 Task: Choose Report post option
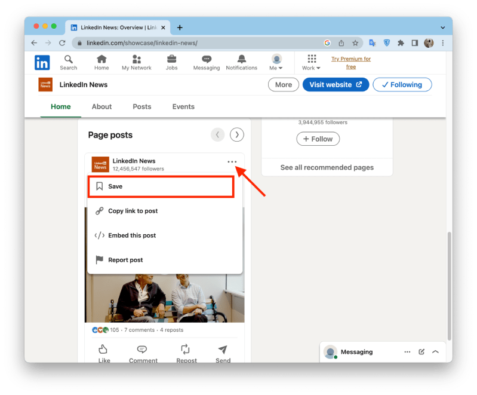[165, 260]
